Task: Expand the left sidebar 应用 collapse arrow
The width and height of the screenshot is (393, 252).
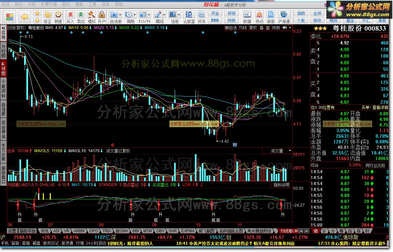Action: point(4,28)
